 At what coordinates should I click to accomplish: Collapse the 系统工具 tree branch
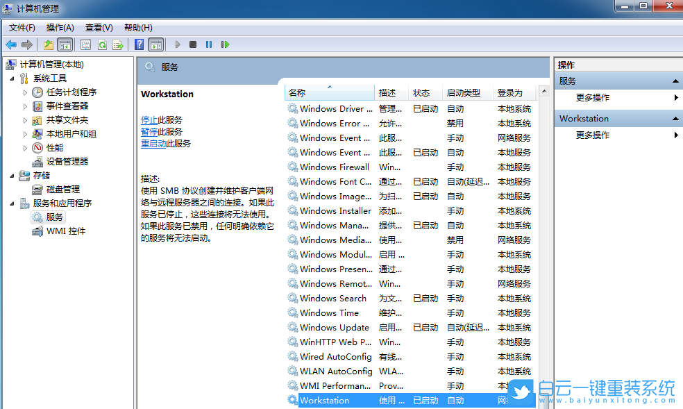tap(12, 78)
